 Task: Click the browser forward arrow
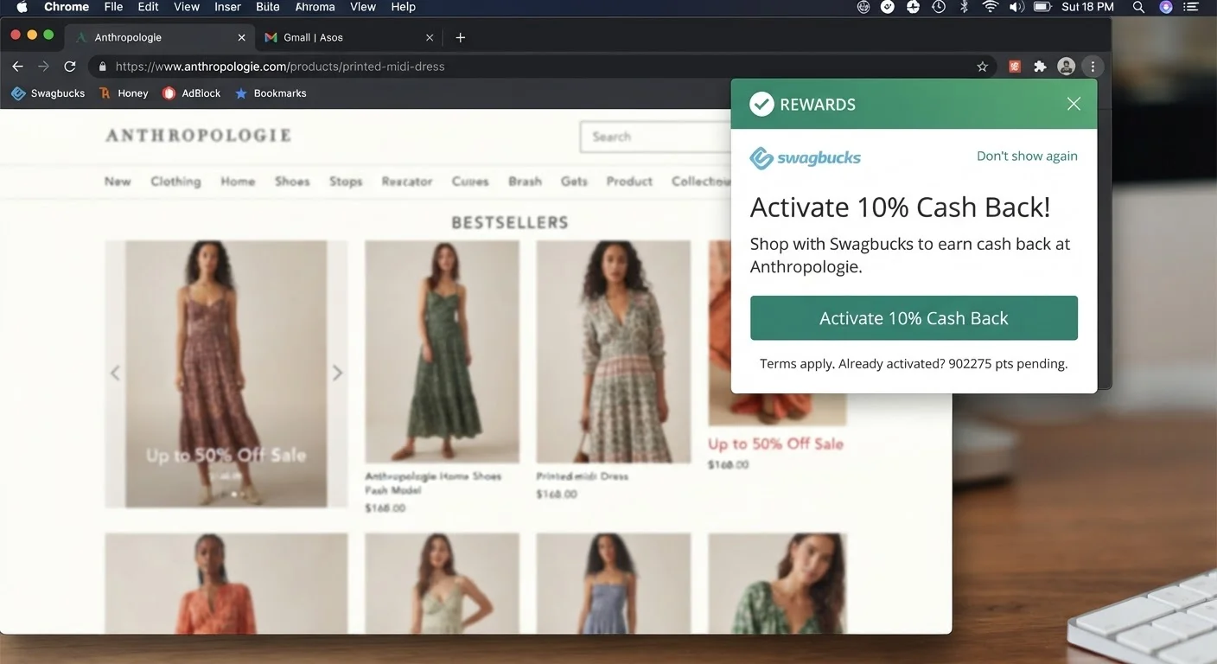click(x=43, y=67)
